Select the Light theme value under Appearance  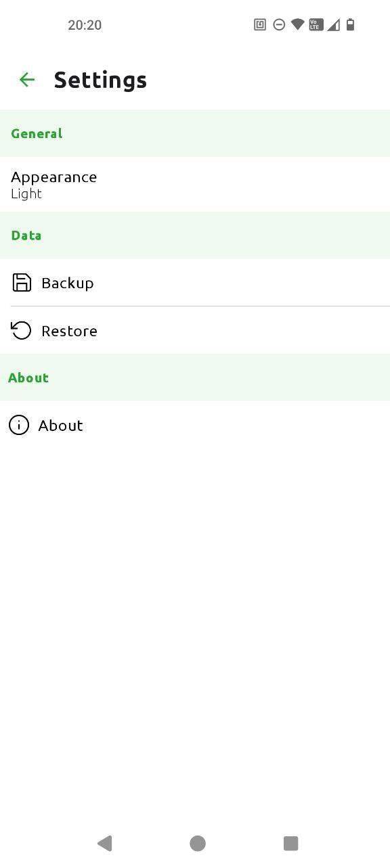click(x=26, y=193)
